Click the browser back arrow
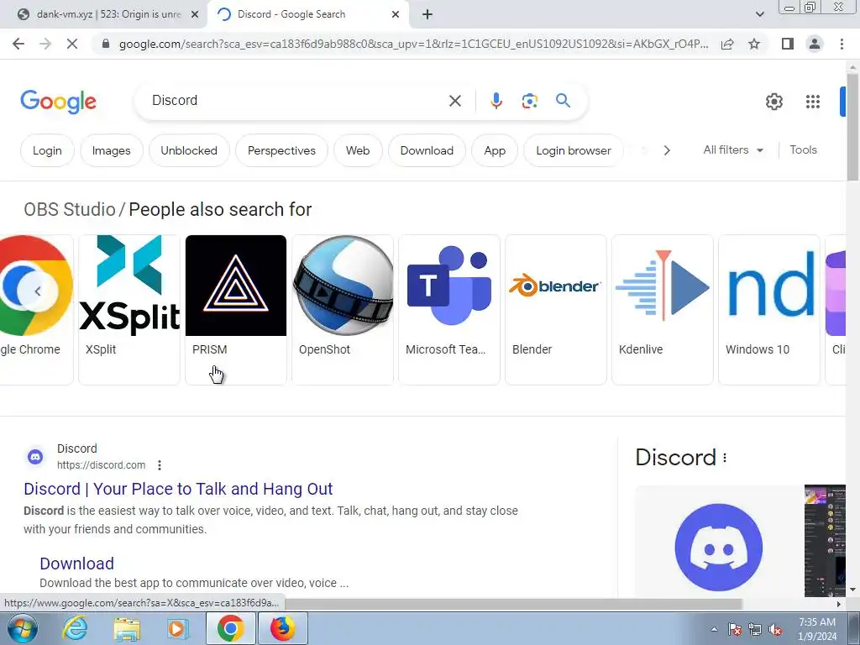860x645 pixels. pos(18,44)
